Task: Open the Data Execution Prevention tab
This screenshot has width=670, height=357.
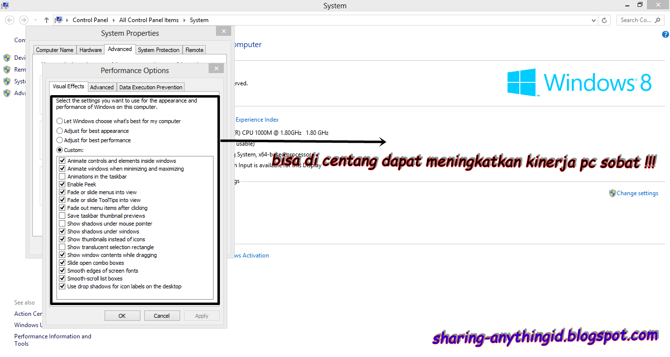Action: pos(151,87)
